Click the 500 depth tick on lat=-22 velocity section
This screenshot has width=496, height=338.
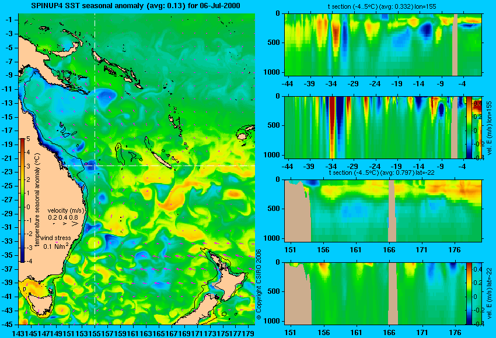274,291
